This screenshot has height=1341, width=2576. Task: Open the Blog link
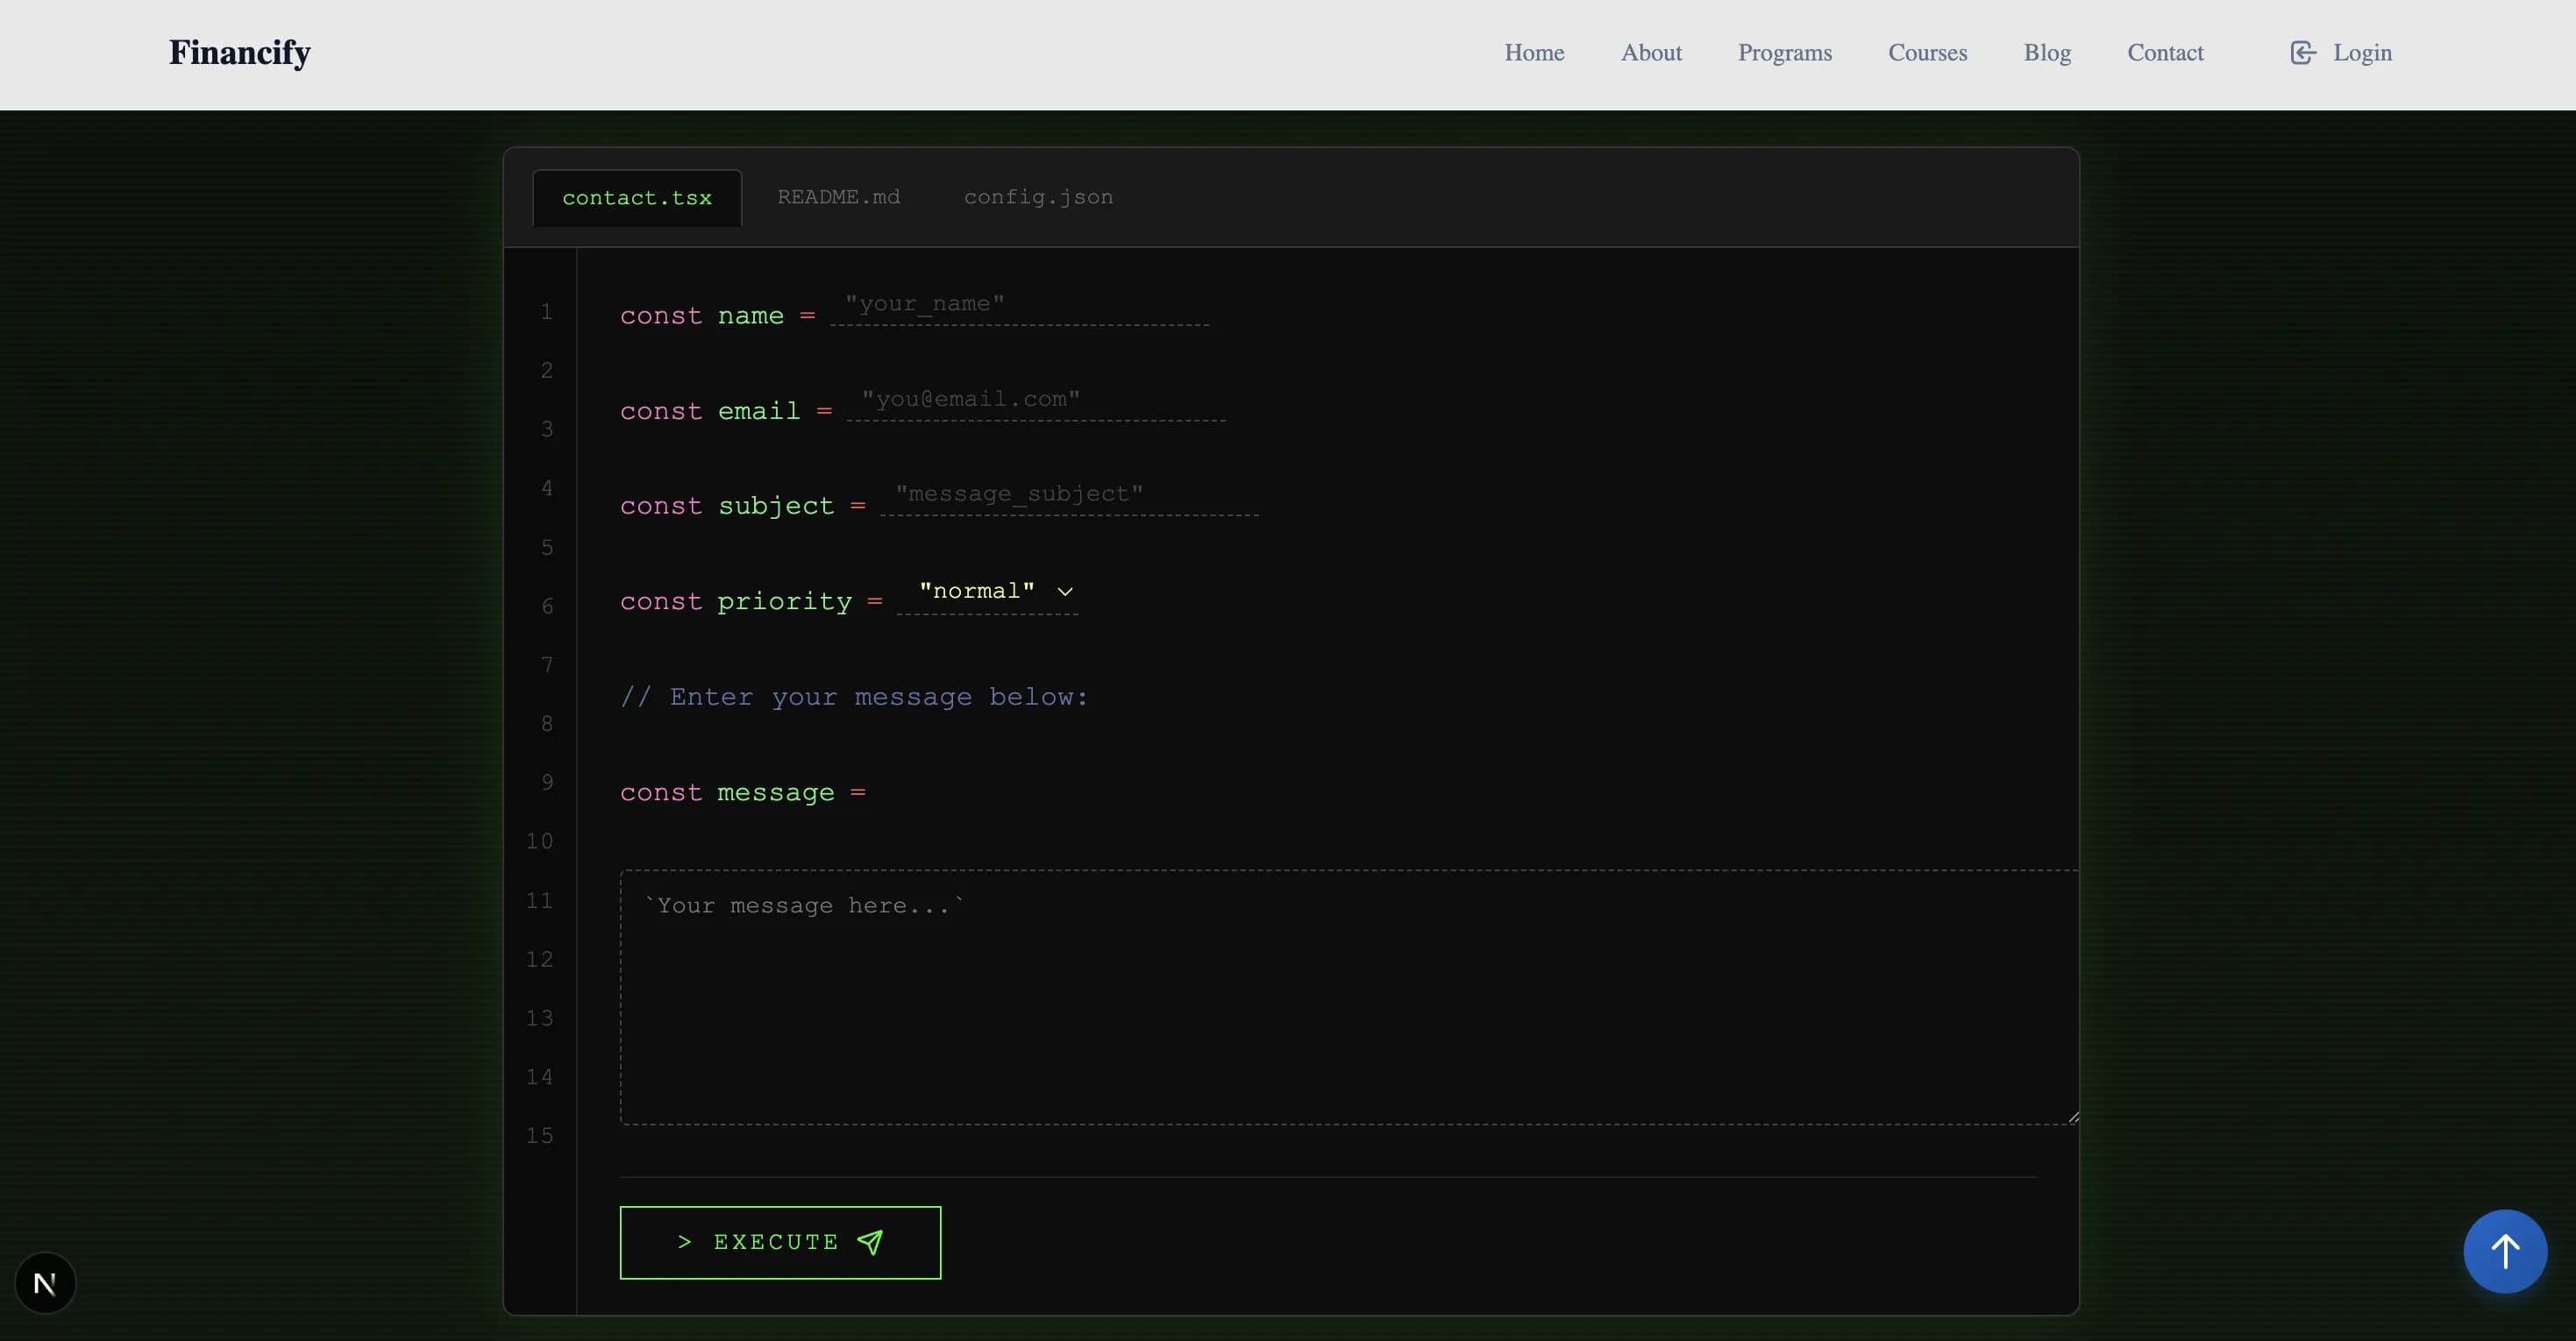pos(2047,53)
